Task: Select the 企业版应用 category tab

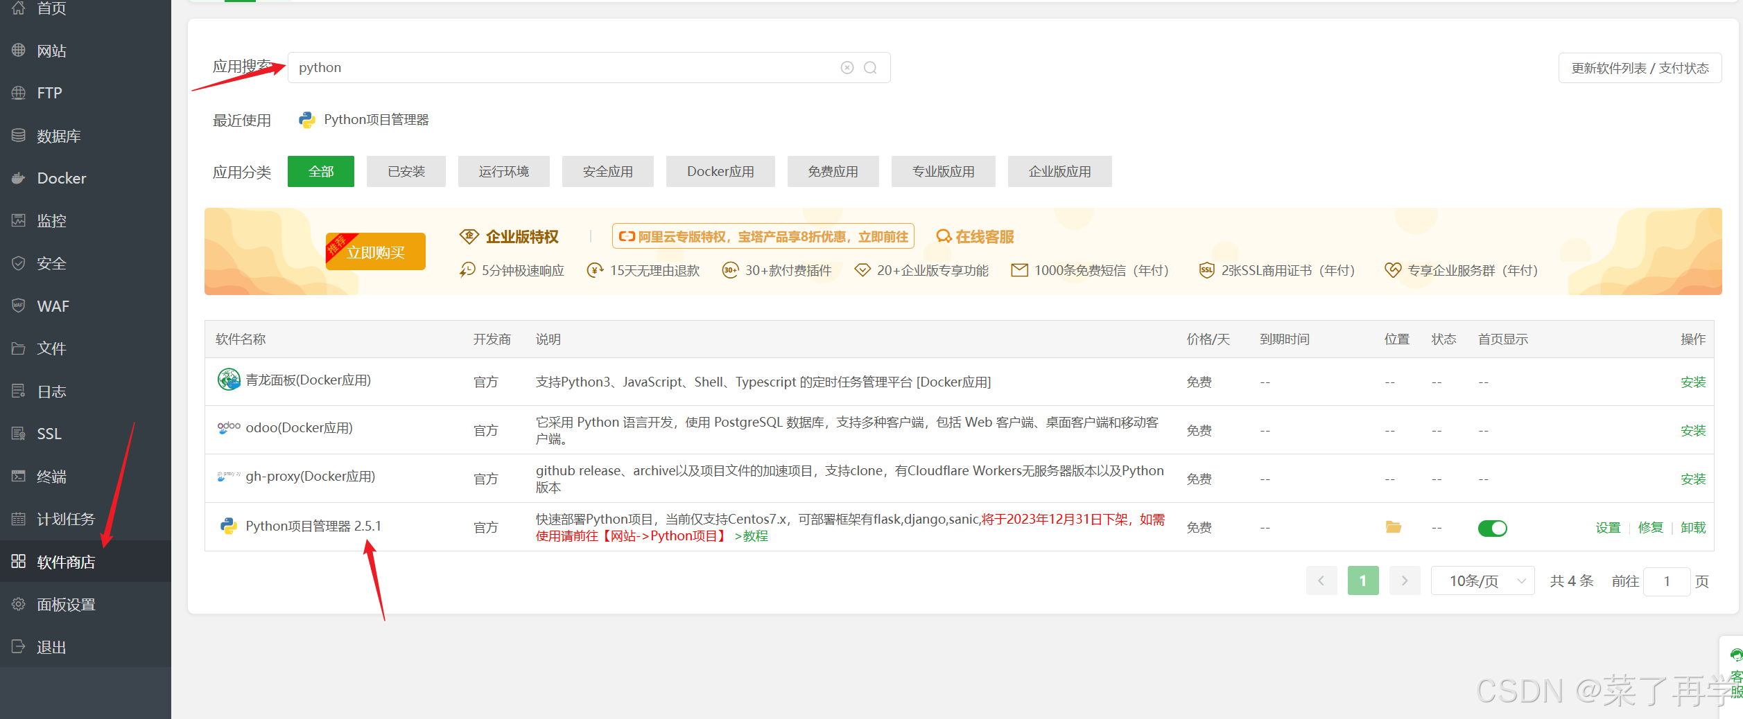Action: pos(1060,171)
